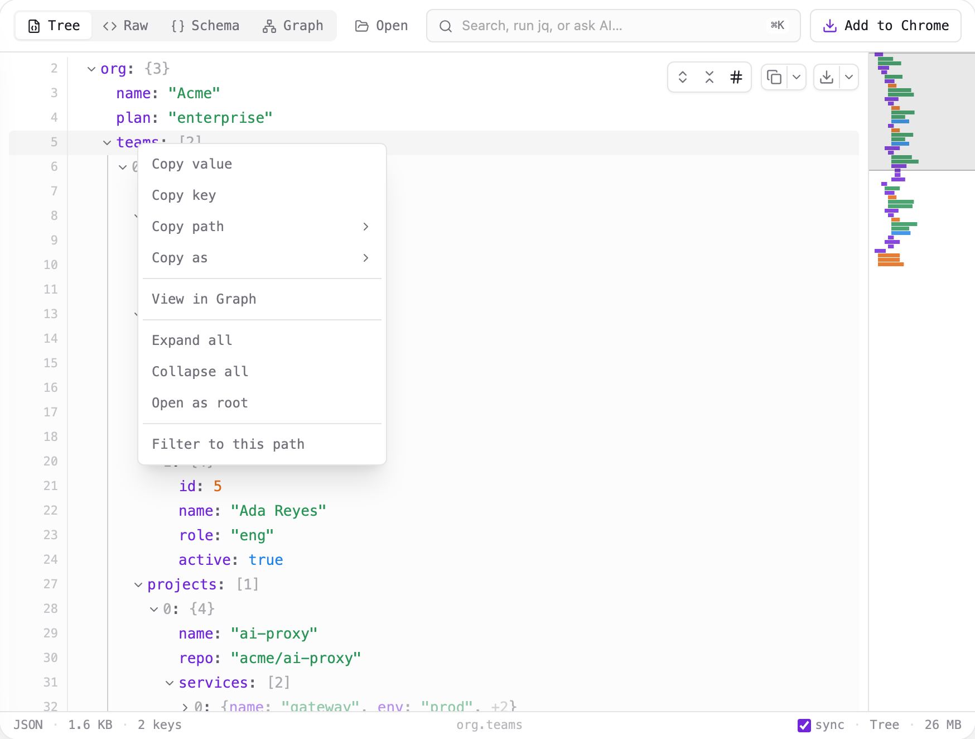
Task: Click the search magnifier icon
Action: click(445, 26)
